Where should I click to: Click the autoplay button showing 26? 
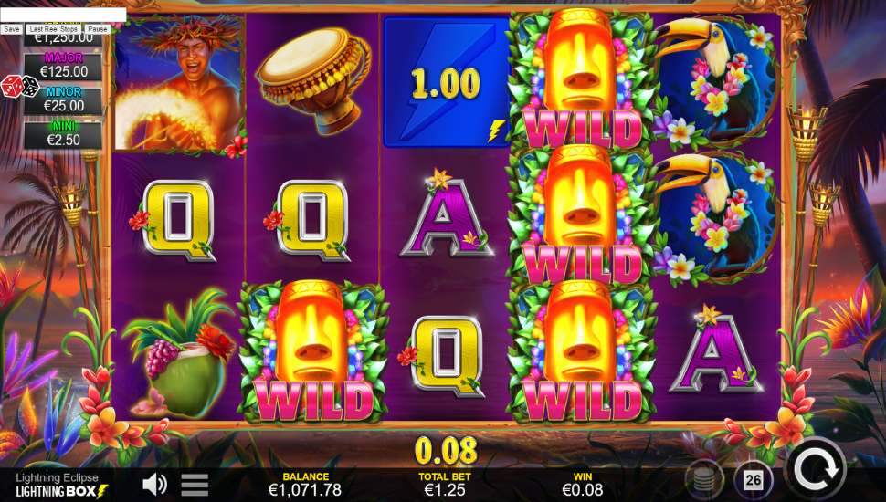pos(753,480)
